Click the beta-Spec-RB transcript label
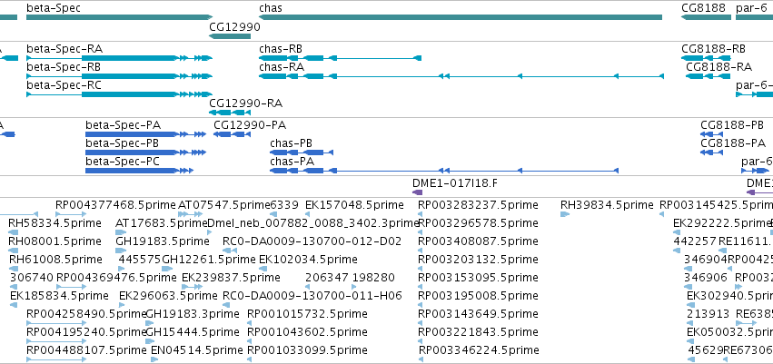Screen dimensions: 773x364 click(64, 67)
